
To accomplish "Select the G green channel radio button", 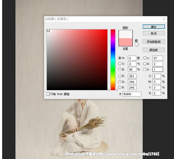I will 120,82.
